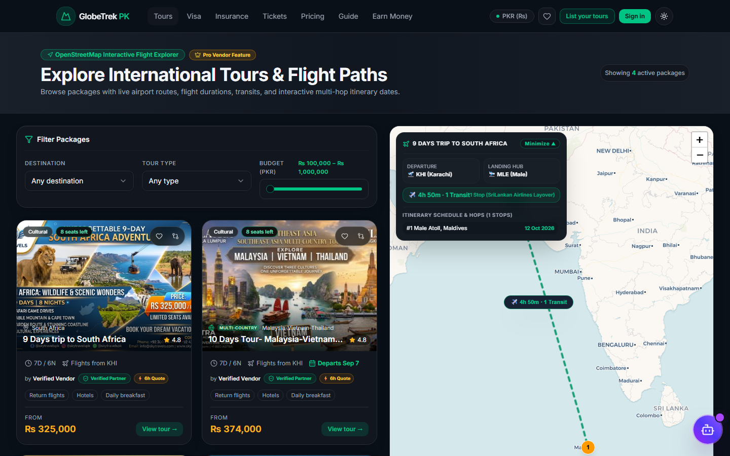Click Verified Partner badge on South Africa card
Viewport: 730px width, 456px height.
click(104, 378)
